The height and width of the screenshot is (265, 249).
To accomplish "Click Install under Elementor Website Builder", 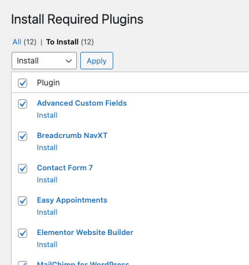I will click(47, 245).
